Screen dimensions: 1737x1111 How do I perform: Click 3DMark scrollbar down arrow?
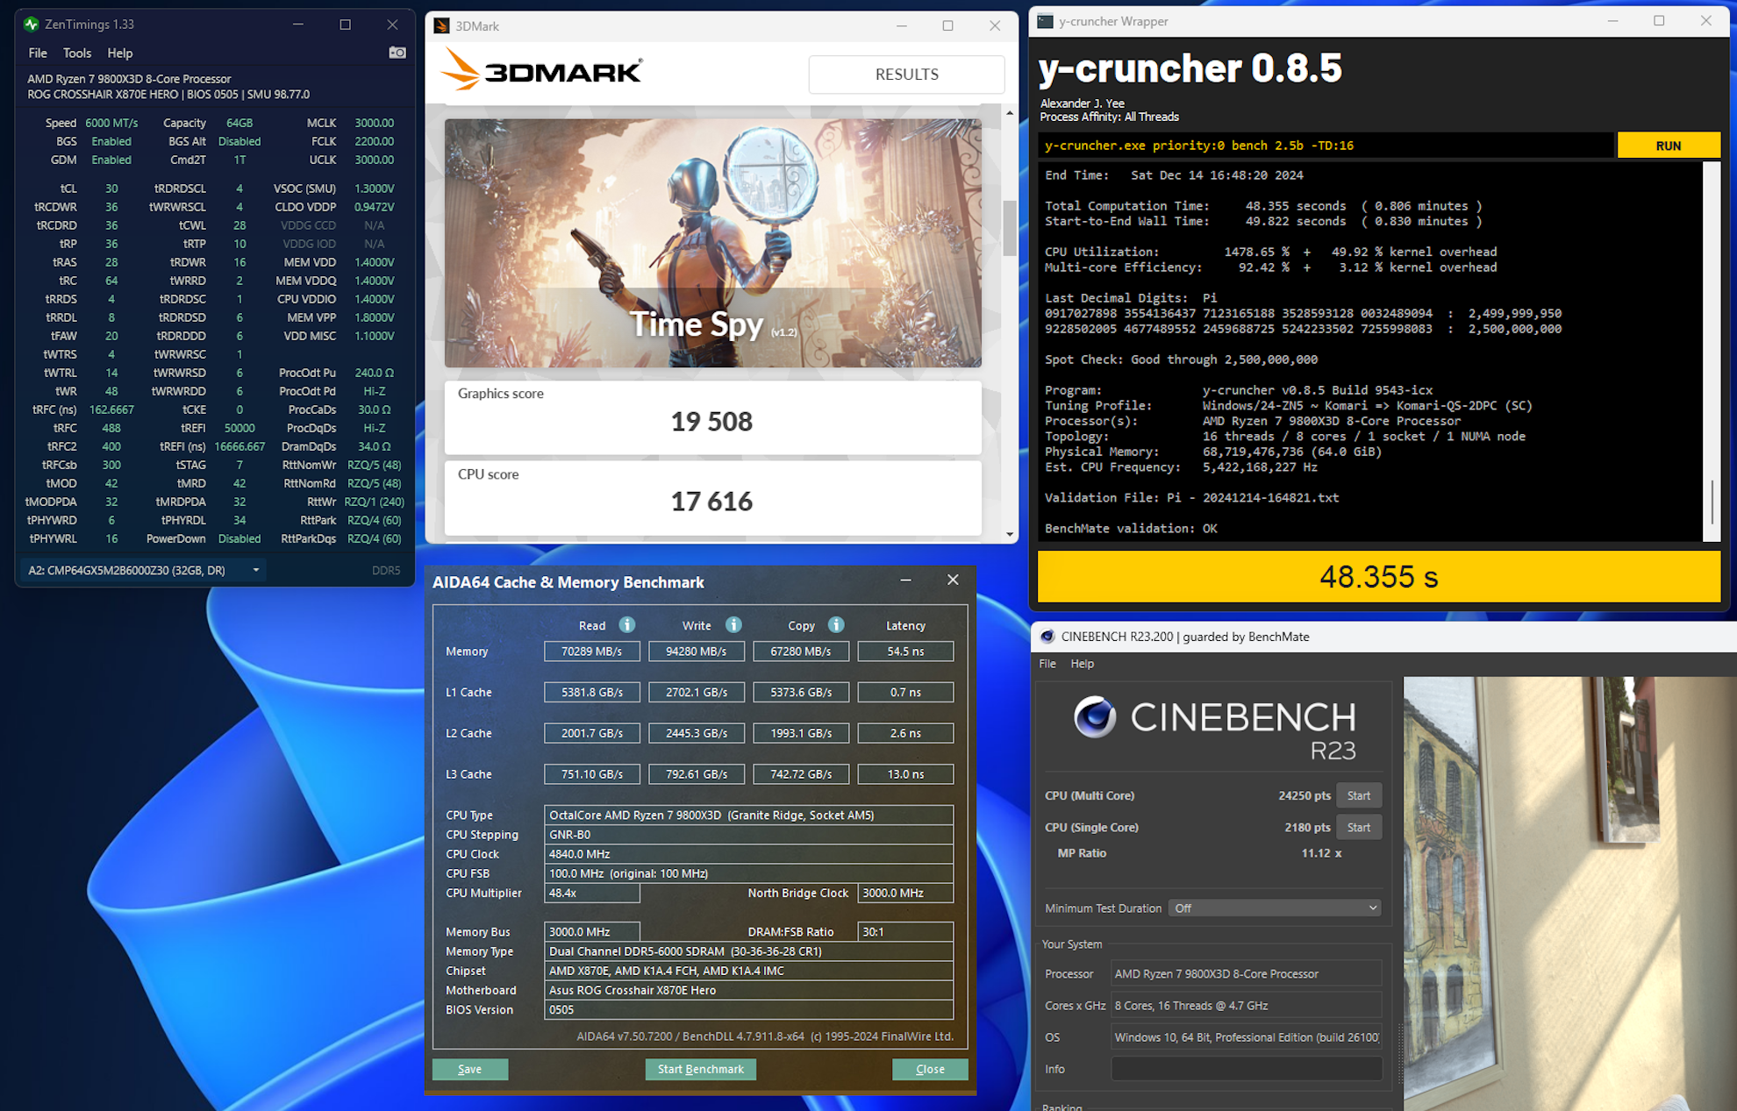tap(1010, 534)
